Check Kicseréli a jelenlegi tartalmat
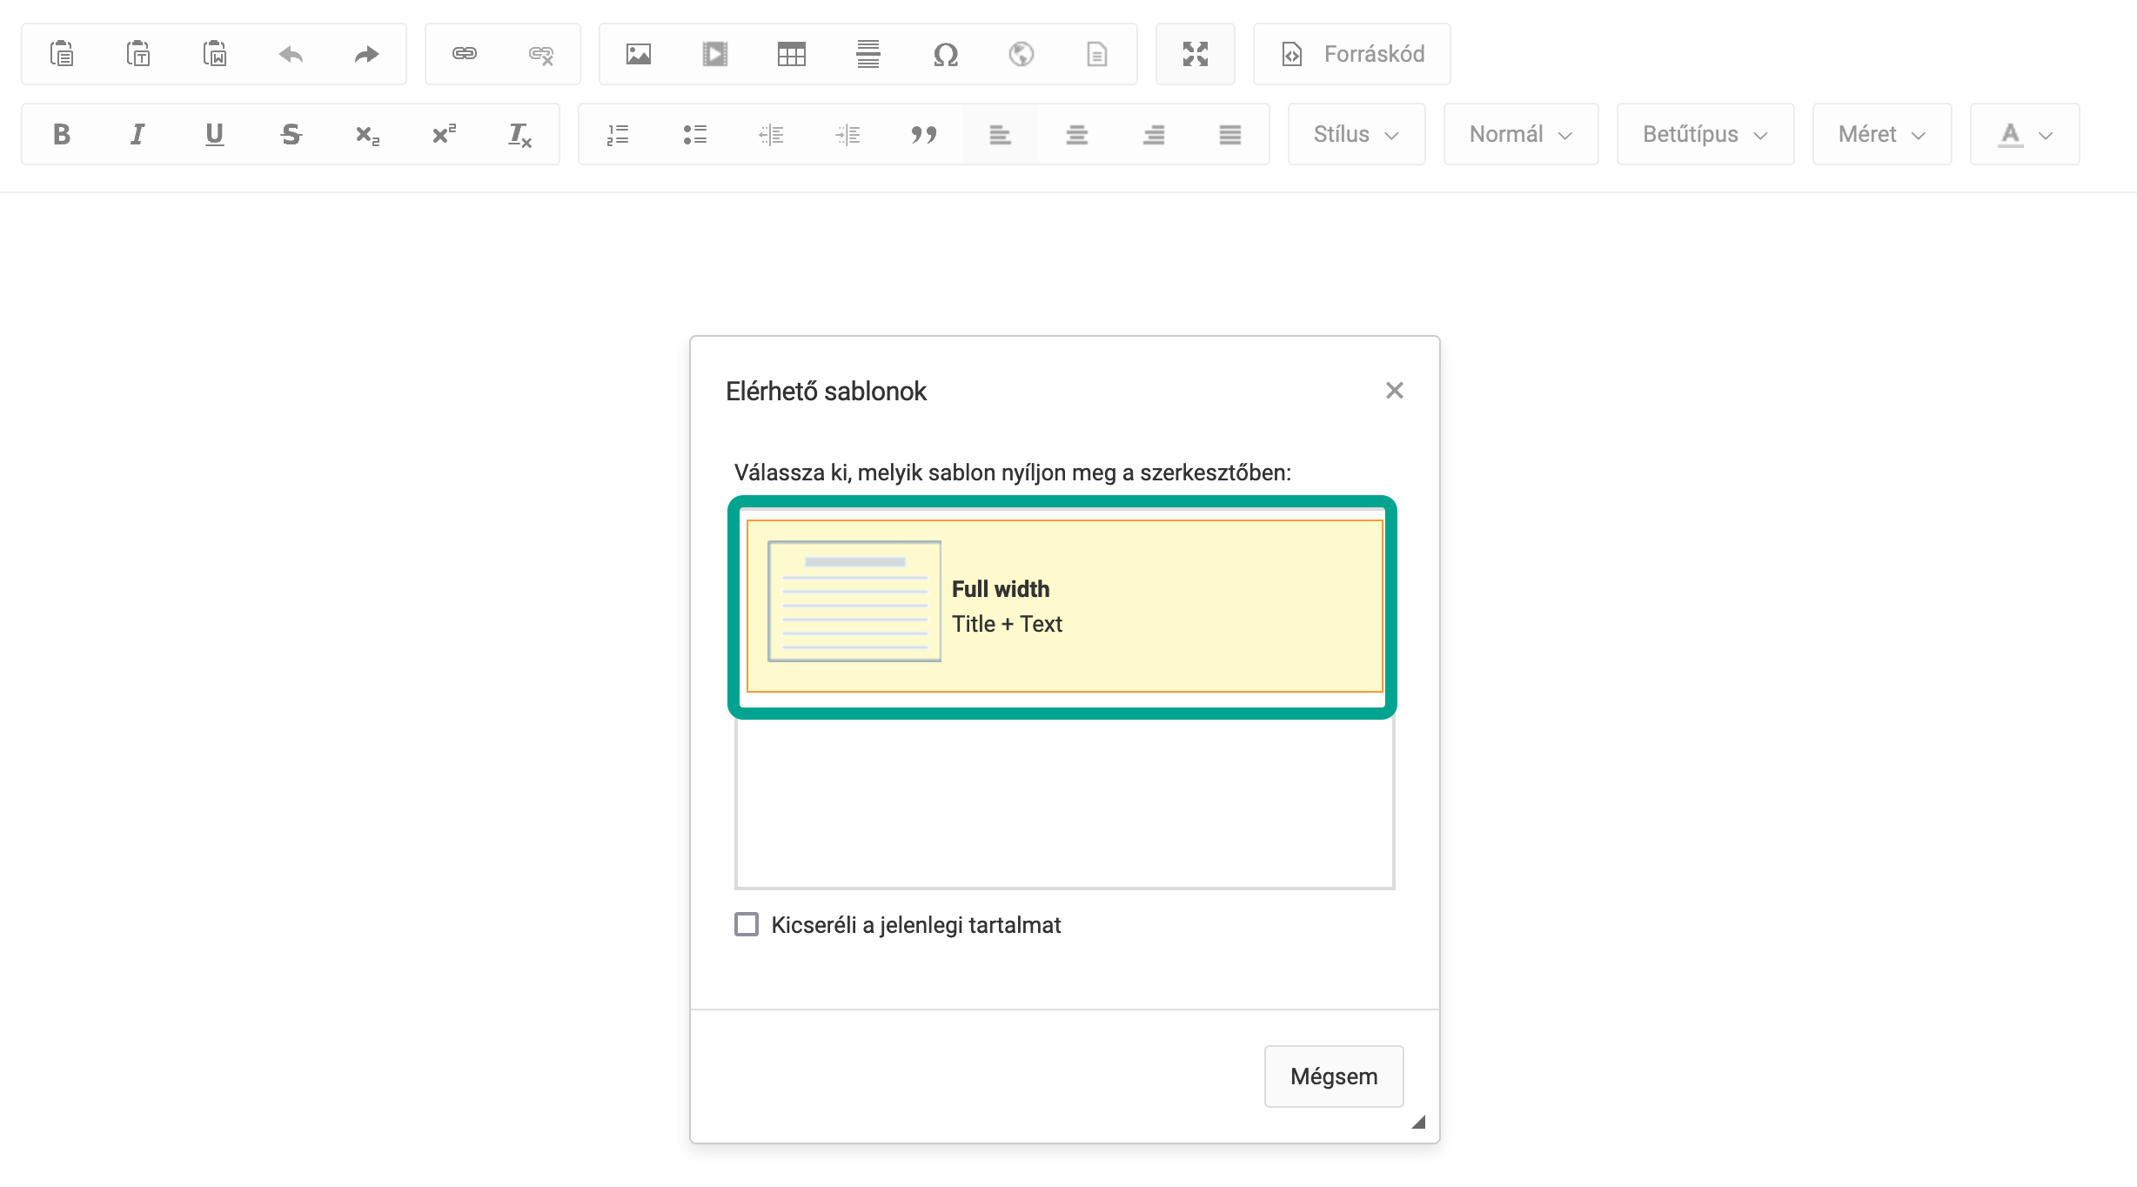This screenshot has height=1187, width=2137. pyautogui.click(x=747, y=924)
